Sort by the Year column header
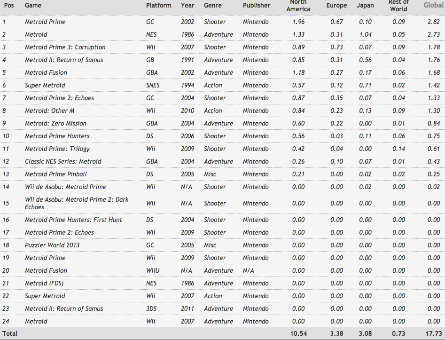 (187, 5)
